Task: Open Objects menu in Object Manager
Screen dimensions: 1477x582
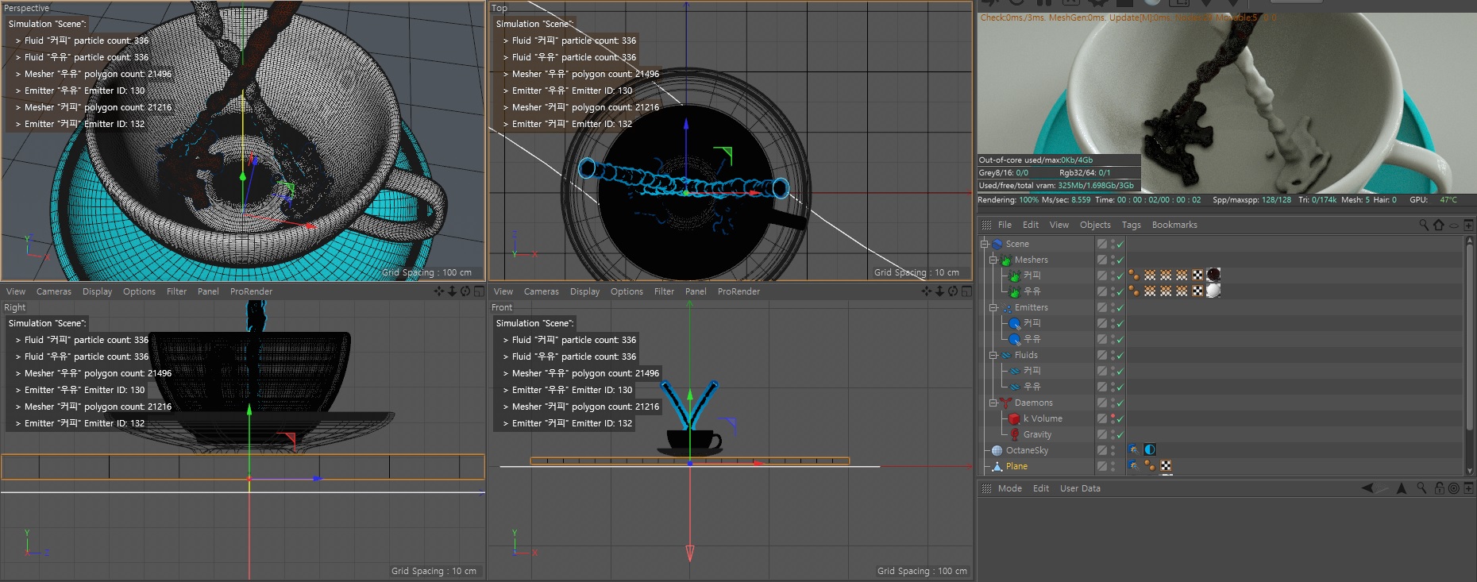Action: [1095, 225]
